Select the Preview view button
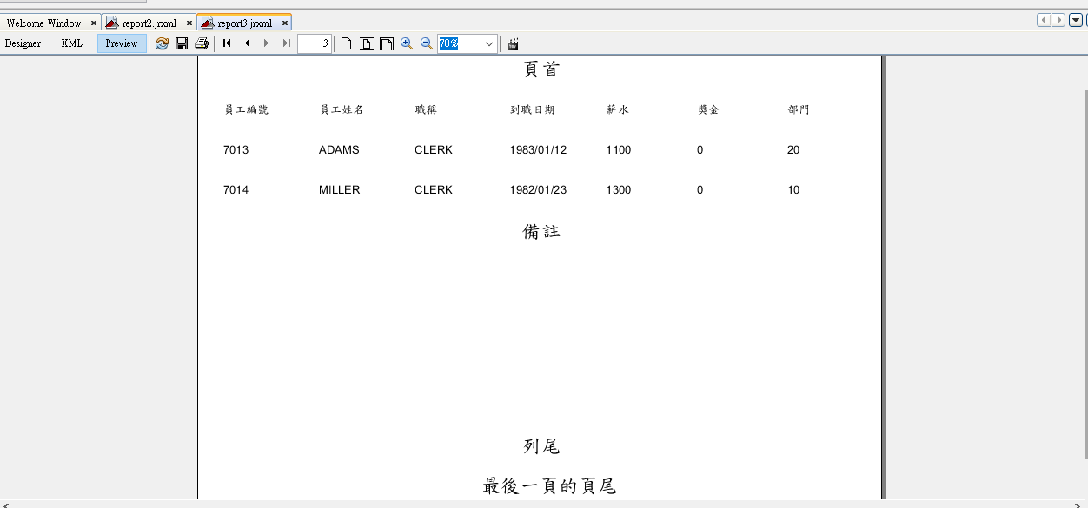The height and width of the screenshot is (508, 1088). point(122,43)
